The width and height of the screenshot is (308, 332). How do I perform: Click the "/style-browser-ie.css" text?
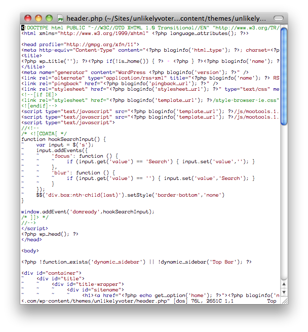246,100
